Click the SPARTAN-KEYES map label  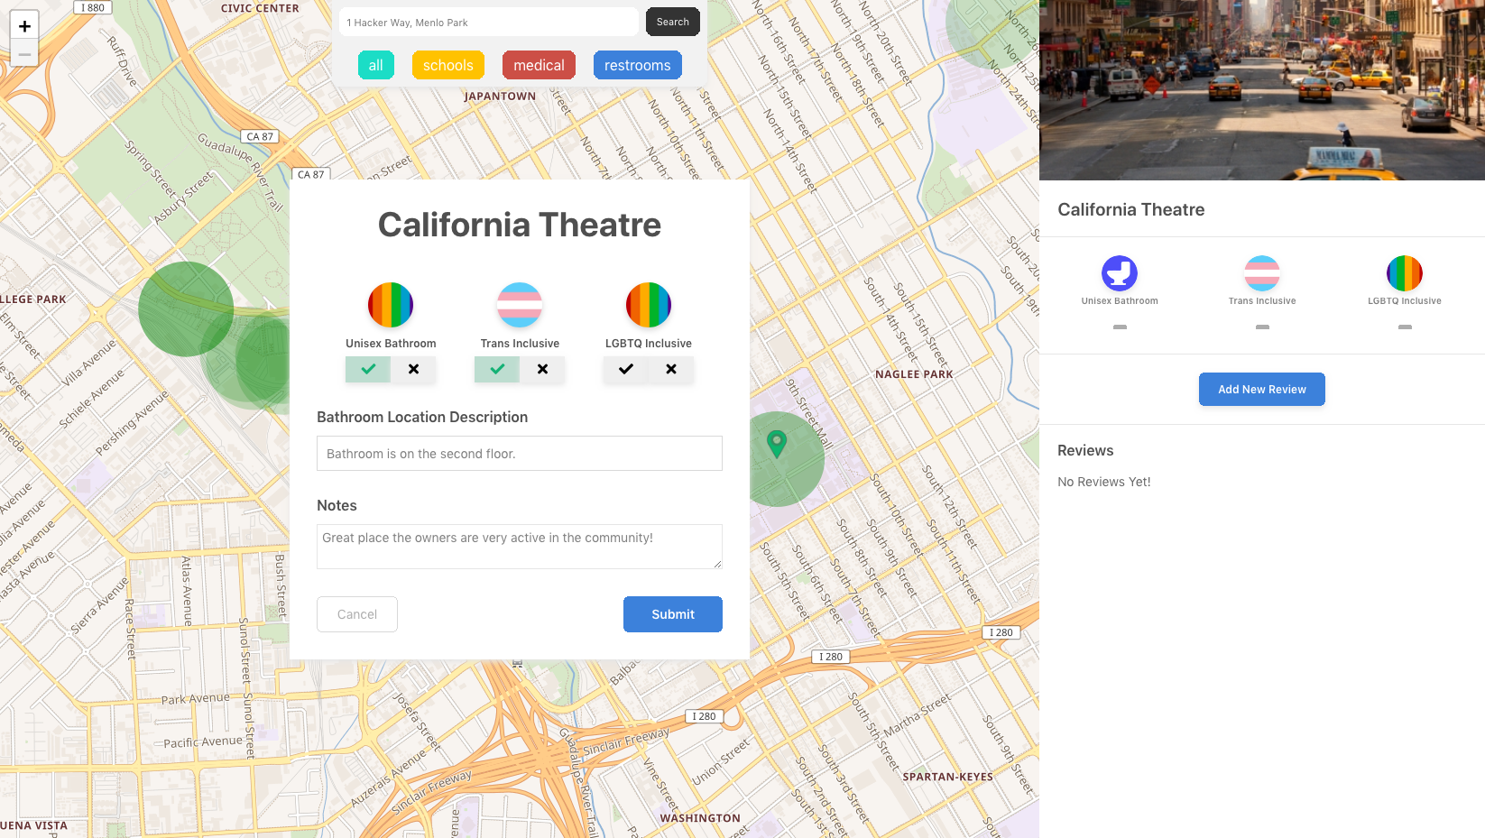947,777
